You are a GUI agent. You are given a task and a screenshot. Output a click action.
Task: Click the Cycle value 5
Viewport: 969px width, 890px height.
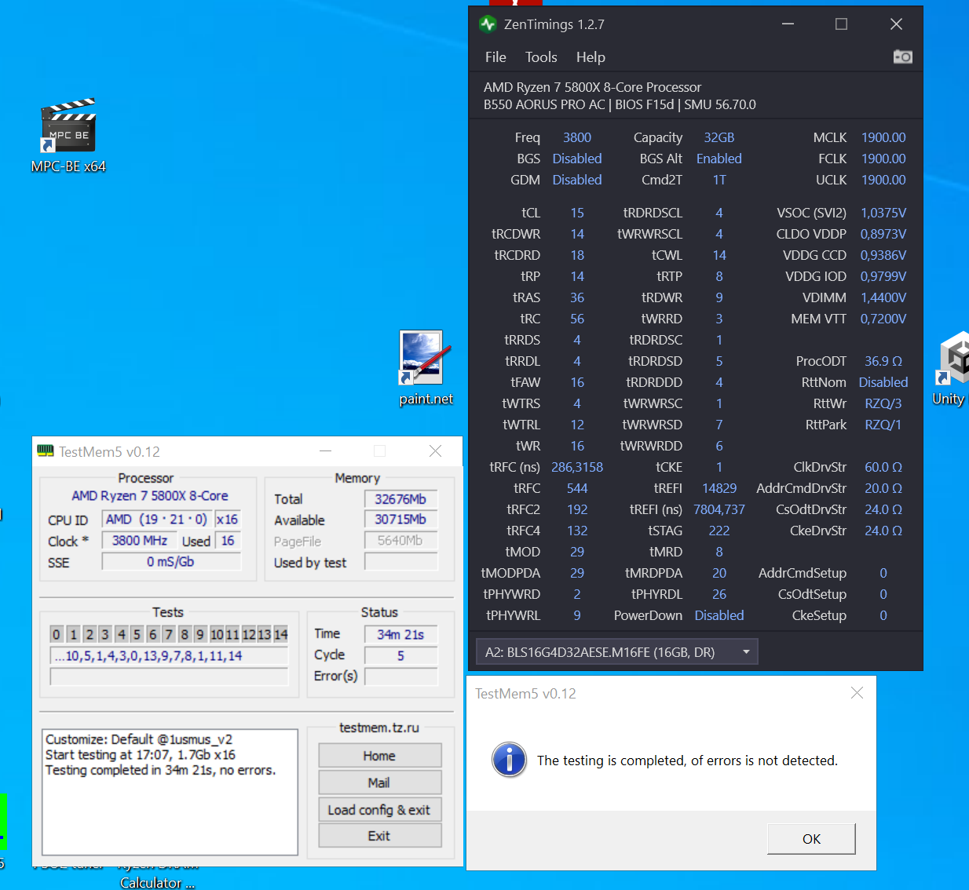400,655
